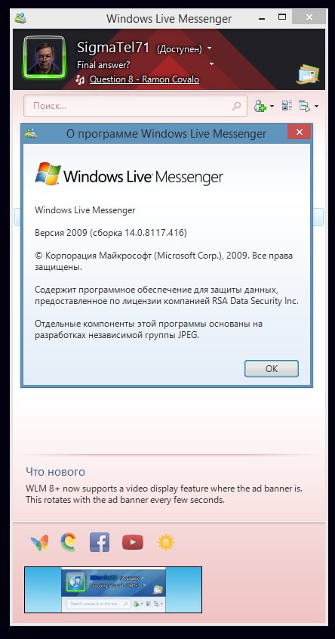Expand the show menu dropdown arrow
This screenshot has width=335, height=639.
coord(316,107)
